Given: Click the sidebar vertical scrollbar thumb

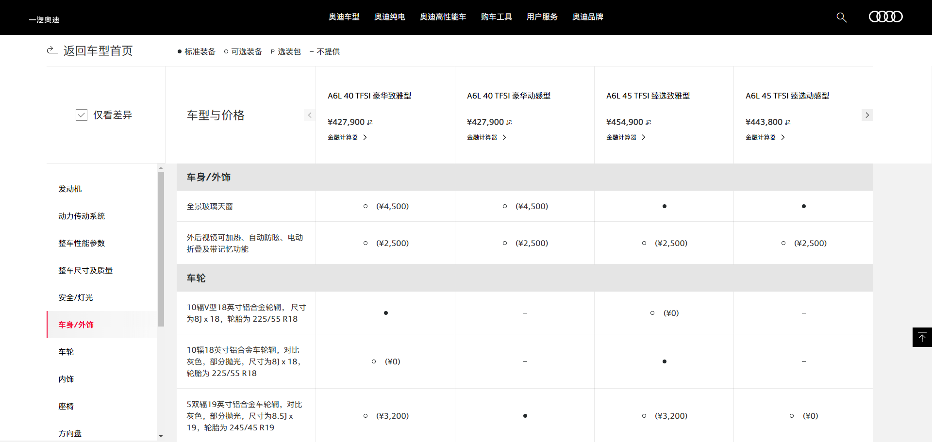Looking at the screenshot, I should [x=161, y=248].
